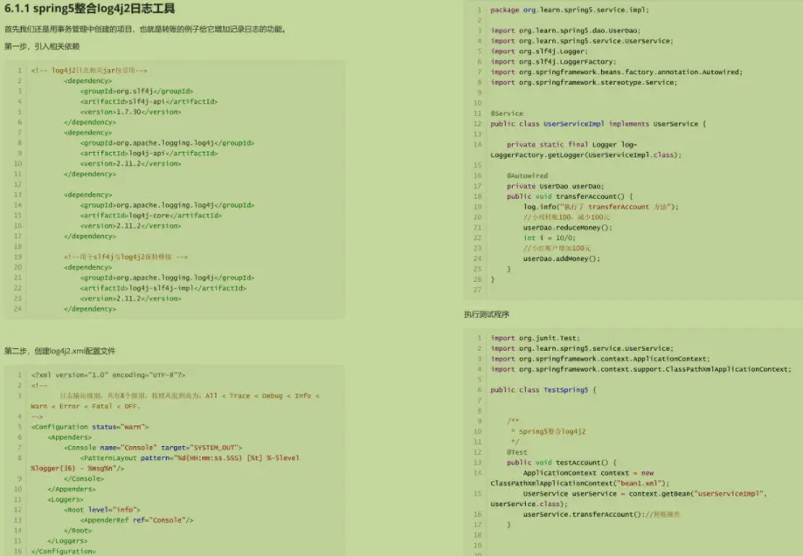Click the line "public class TestSpring5 {"

click(x=543, y=389)
